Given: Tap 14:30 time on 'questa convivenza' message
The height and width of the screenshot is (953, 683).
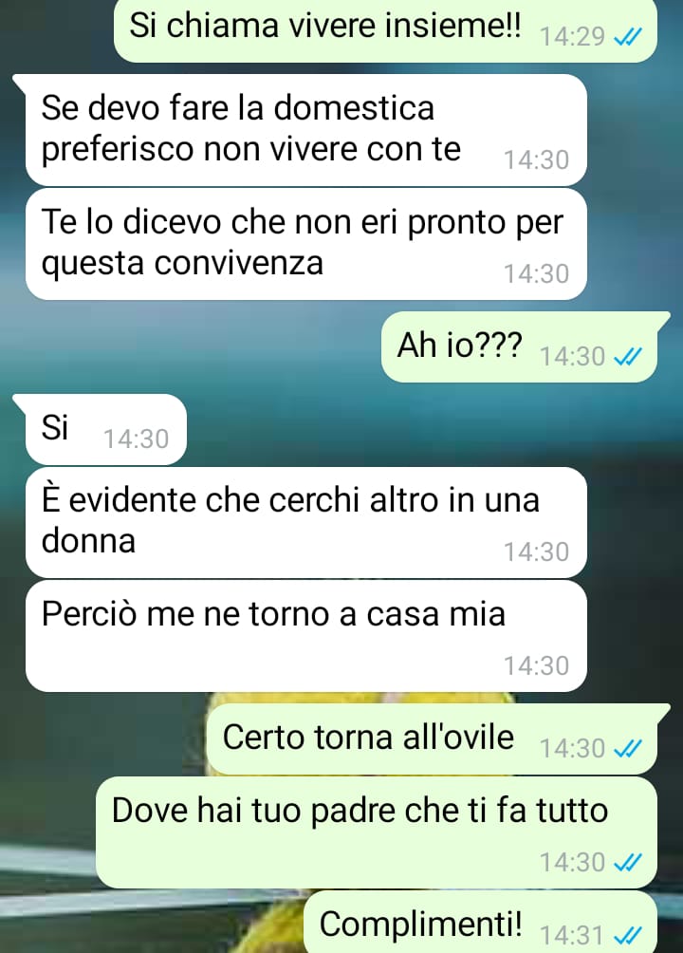Looking at the screenshot, I should tap(536, 273).
